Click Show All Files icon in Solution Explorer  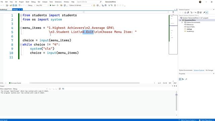[201, 12]
